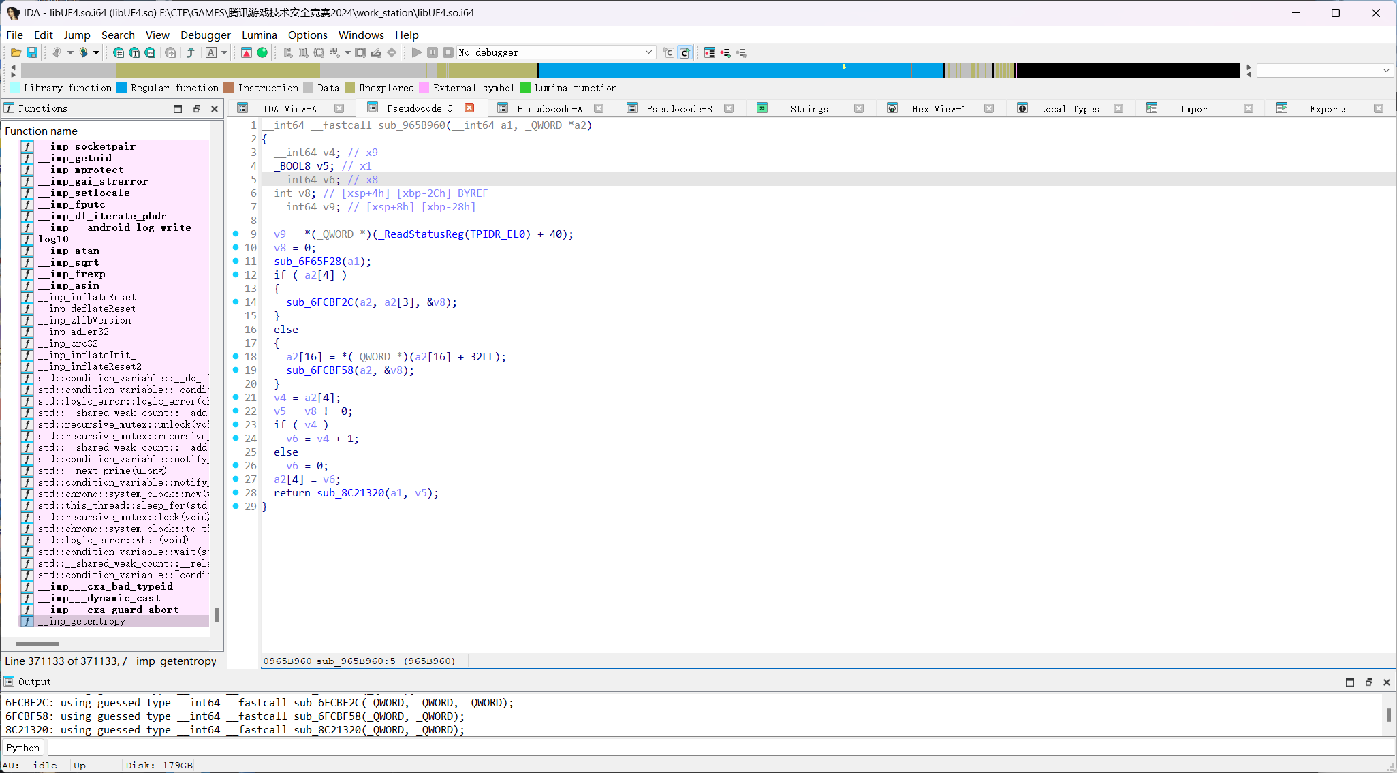The width and height of the screenshot is (1397, 773).
Task: Click the breakpoint list icon in toolbar
Action: coord(710,52)
